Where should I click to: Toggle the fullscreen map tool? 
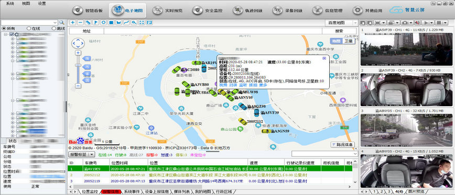pyautogui.click(x=142, y=22)
